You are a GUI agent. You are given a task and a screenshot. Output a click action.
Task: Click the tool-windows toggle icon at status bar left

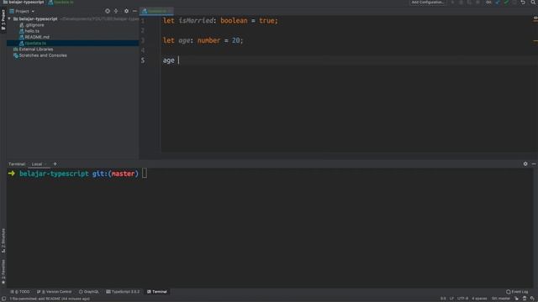3,299
